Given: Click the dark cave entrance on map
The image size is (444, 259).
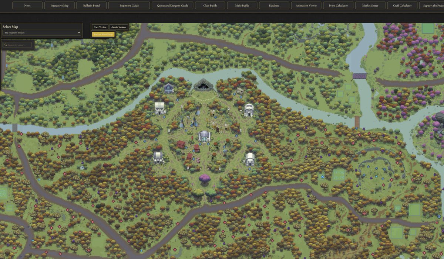Looking at the screenshot, I should coord(203,86).
